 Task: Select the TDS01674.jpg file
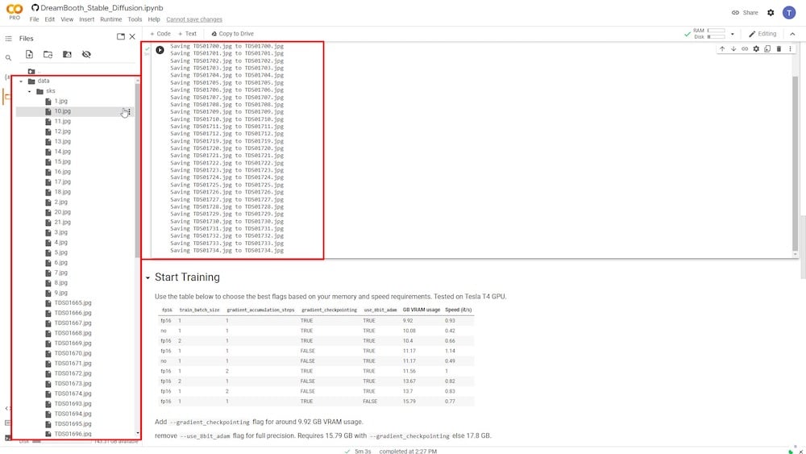pos(73,394)
